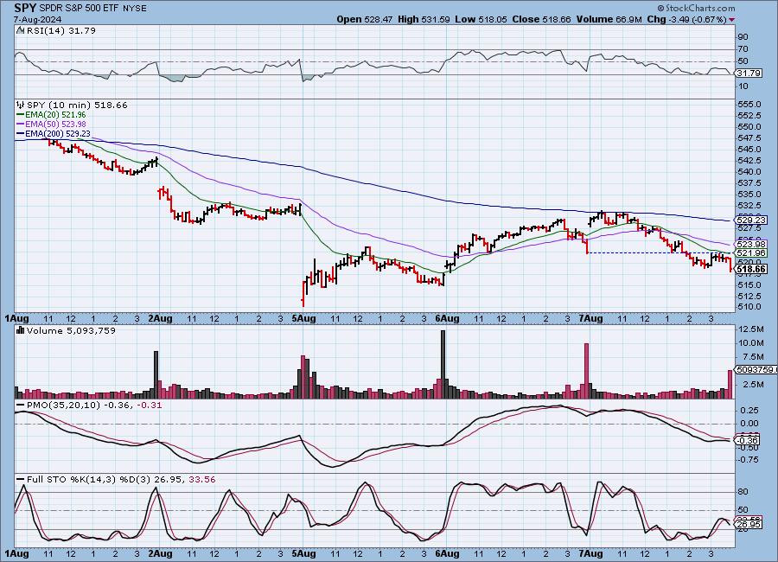The width and height of the screenshot is (778, 562).
Task: Select the dark blue EMA(200) legend line
Action: pos(21,133)
